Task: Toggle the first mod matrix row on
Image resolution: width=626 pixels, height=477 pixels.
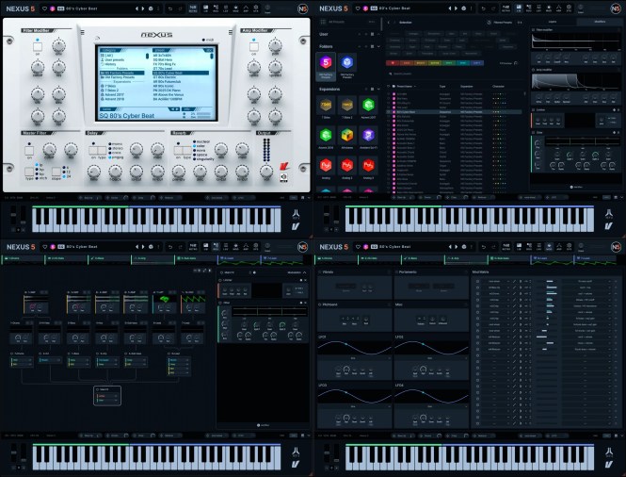Action: [477, 282]
